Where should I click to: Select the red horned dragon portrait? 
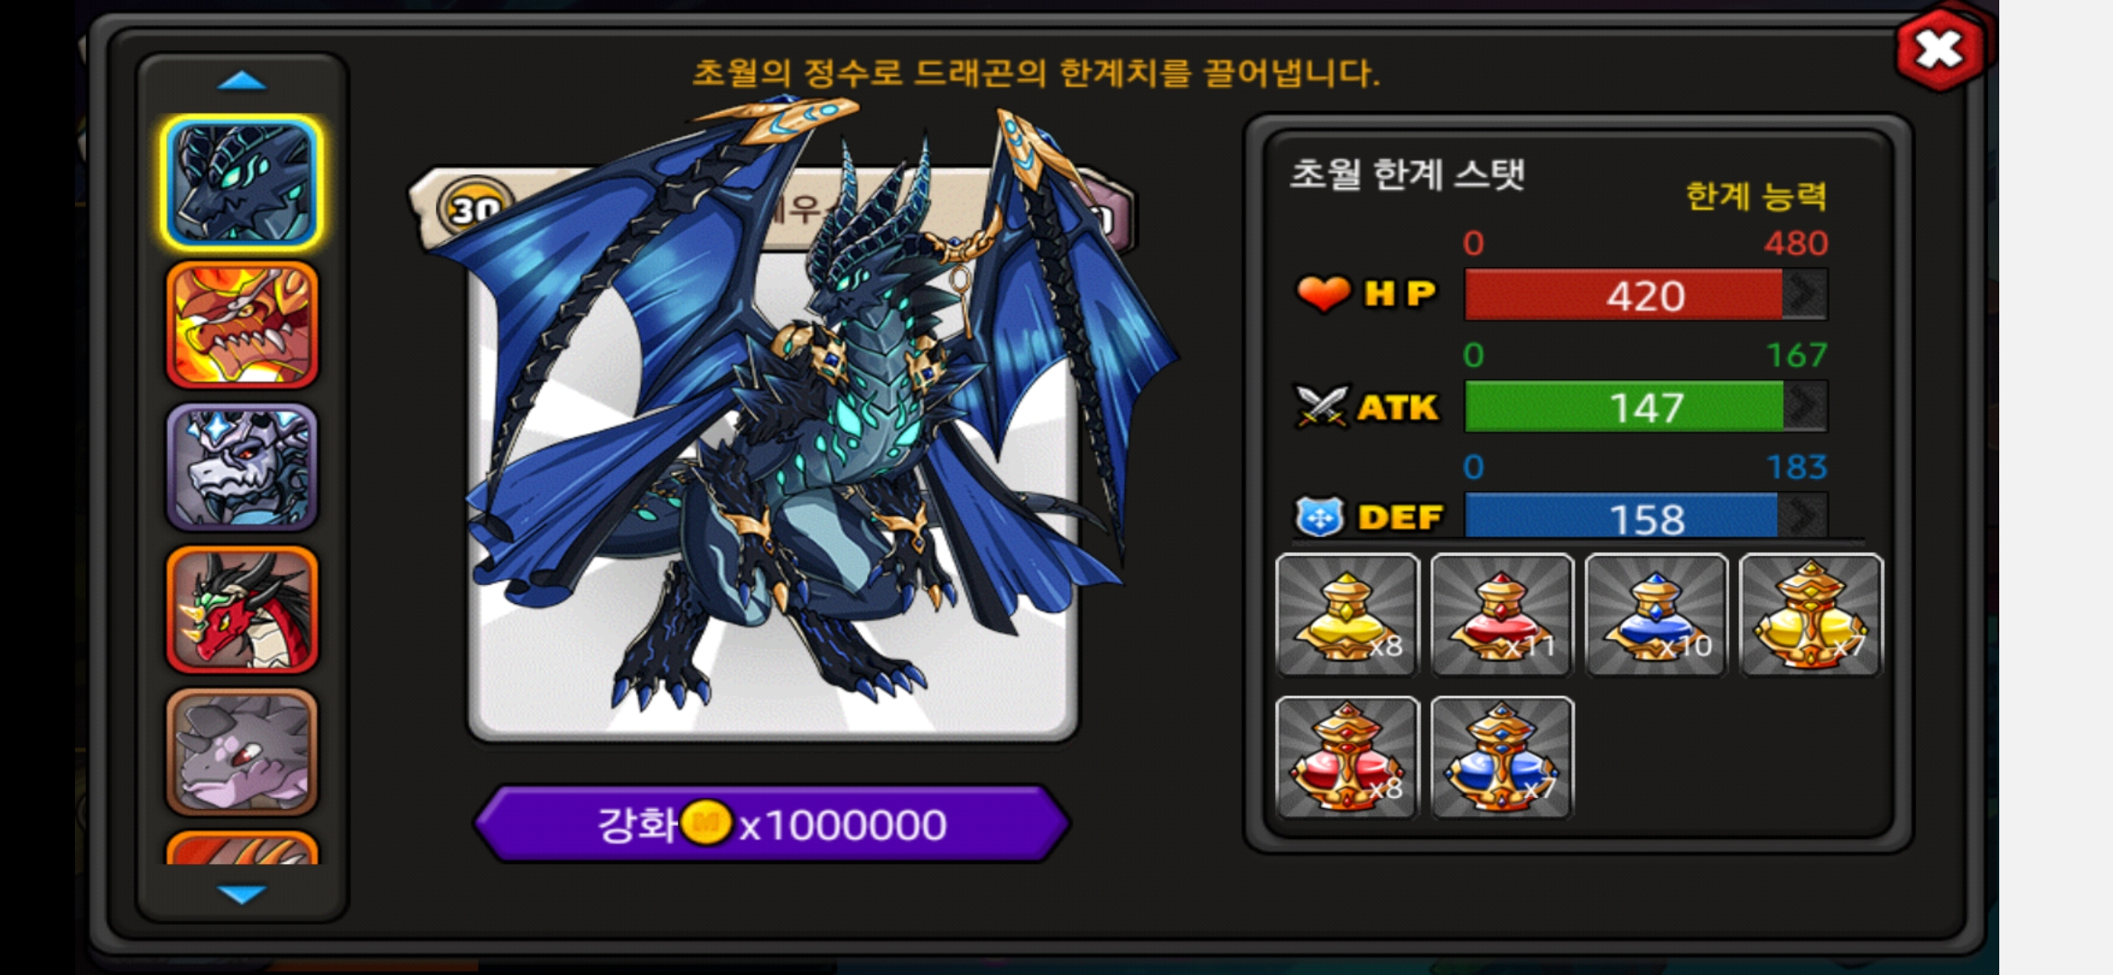pyautogui.click(x=242, y=609)
